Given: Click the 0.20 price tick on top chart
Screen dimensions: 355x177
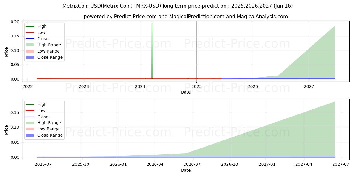Looking at the screenshot, I should pyautogui.click(x=16, y=22).
